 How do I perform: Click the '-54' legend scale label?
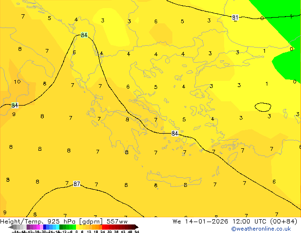click(x=15, y=232)
